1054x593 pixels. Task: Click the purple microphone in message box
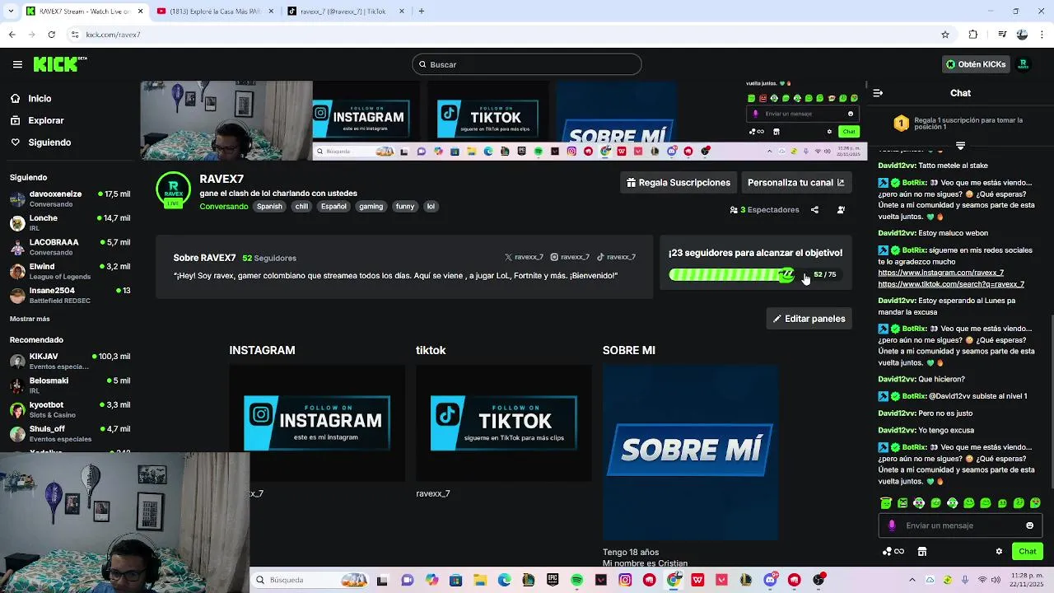(892, 525)
